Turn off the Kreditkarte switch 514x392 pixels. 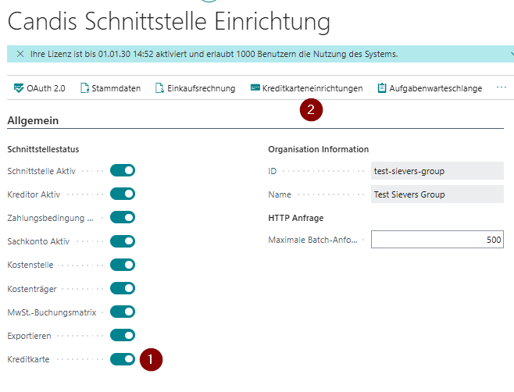(x=123, y=359)
